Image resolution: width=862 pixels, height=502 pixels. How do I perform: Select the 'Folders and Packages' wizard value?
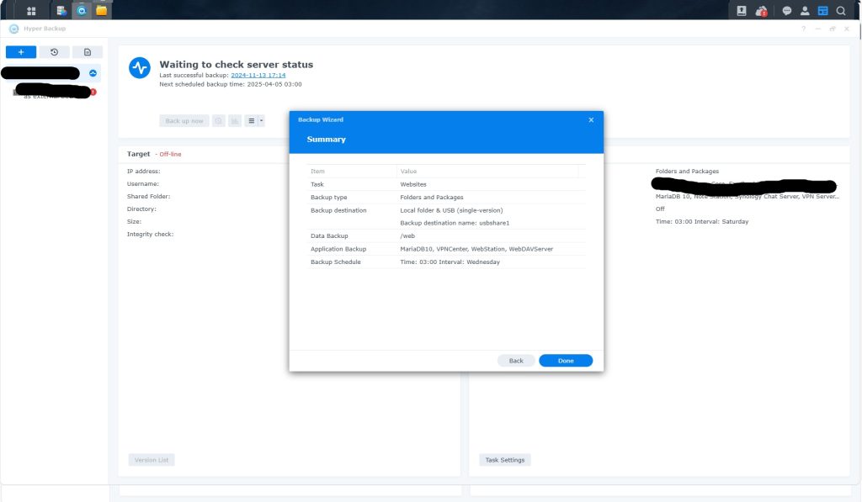(432, 197)
